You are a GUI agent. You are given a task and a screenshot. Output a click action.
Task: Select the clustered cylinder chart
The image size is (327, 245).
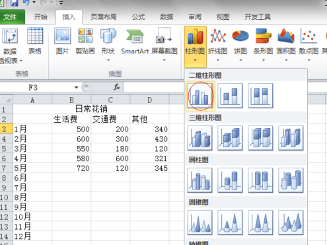tap(200, 180)
